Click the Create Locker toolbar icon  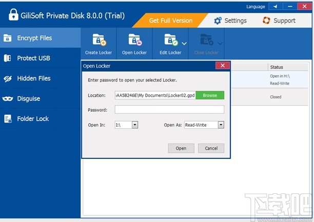pos(100,39)
